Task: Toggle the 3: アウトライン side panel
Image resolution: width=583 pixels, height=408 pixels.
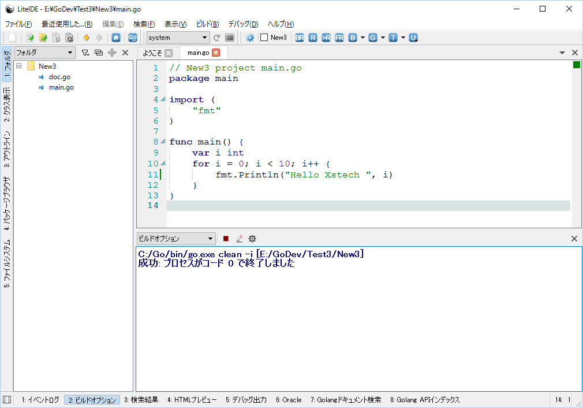Action: click(7, 149)
